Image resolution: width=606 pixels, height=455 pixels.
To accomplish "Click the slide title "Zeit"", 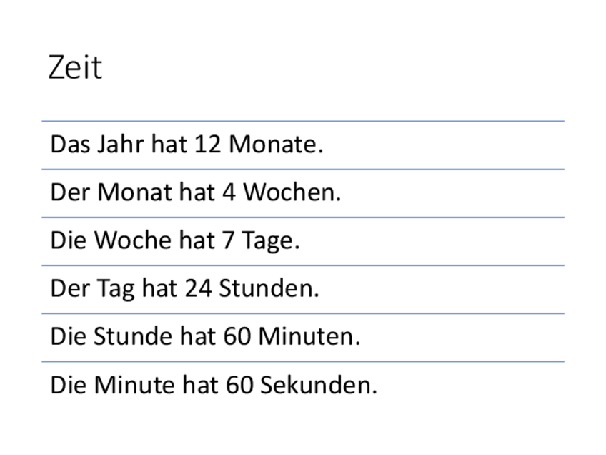I will (x=75, y=68).
